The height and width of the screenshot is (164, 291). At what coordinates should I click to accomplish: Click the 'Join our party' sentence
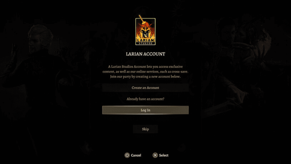[x=145, y=77]
